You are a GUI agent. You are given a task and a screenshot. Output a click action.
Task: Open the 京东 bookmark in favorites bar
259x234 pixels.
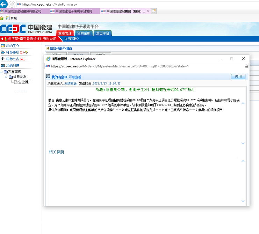(13, 18)
